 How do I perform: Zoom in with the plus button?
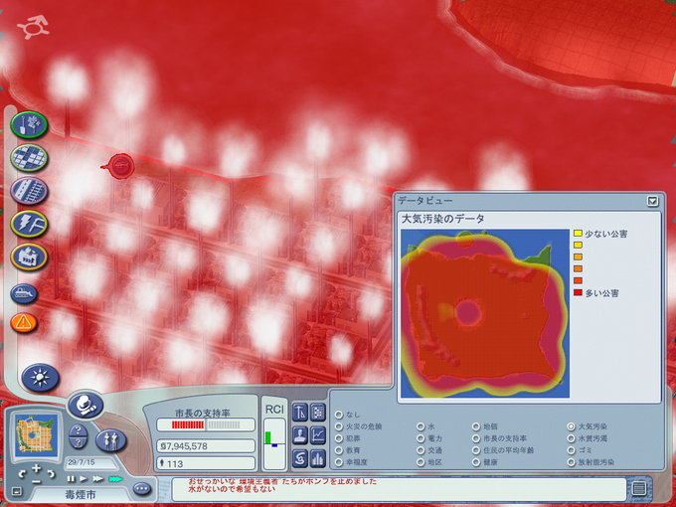click(x=36, y=468)
